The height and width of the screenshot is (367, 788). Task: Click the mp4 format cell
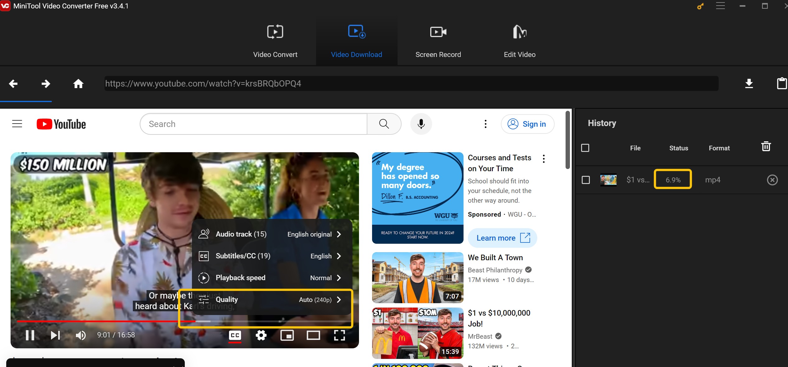coord(712,180)
